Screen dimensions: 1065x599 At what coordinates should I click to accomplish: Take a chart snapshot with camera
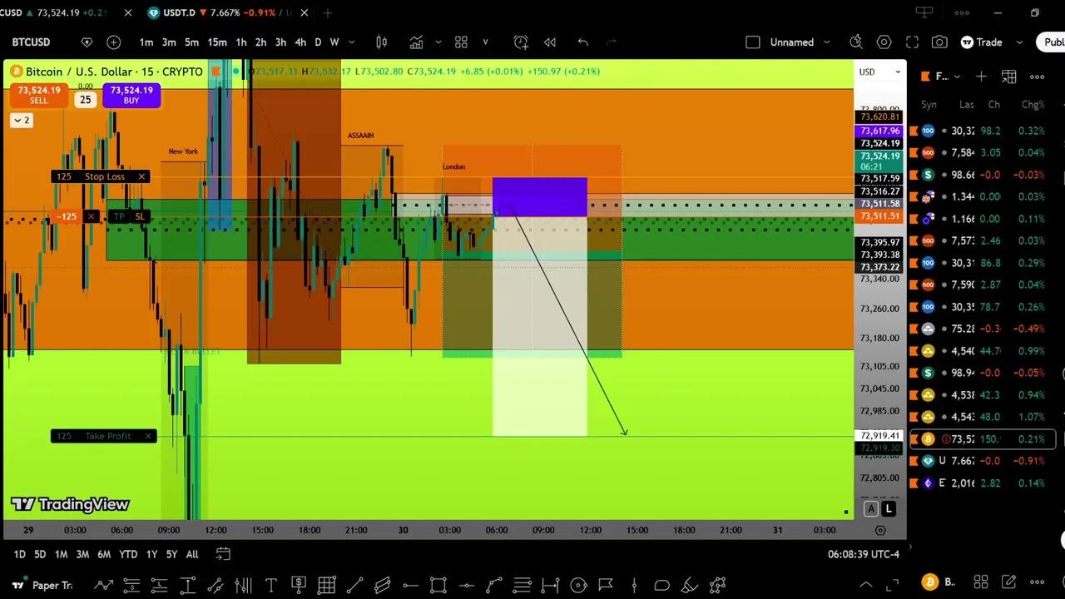tap(939, 42)
